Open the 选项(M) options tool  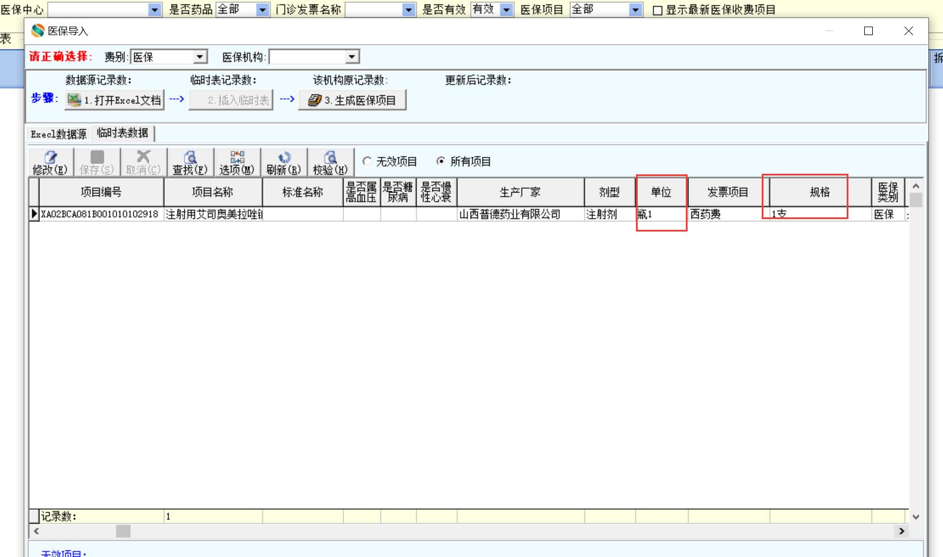click(237, 162)
